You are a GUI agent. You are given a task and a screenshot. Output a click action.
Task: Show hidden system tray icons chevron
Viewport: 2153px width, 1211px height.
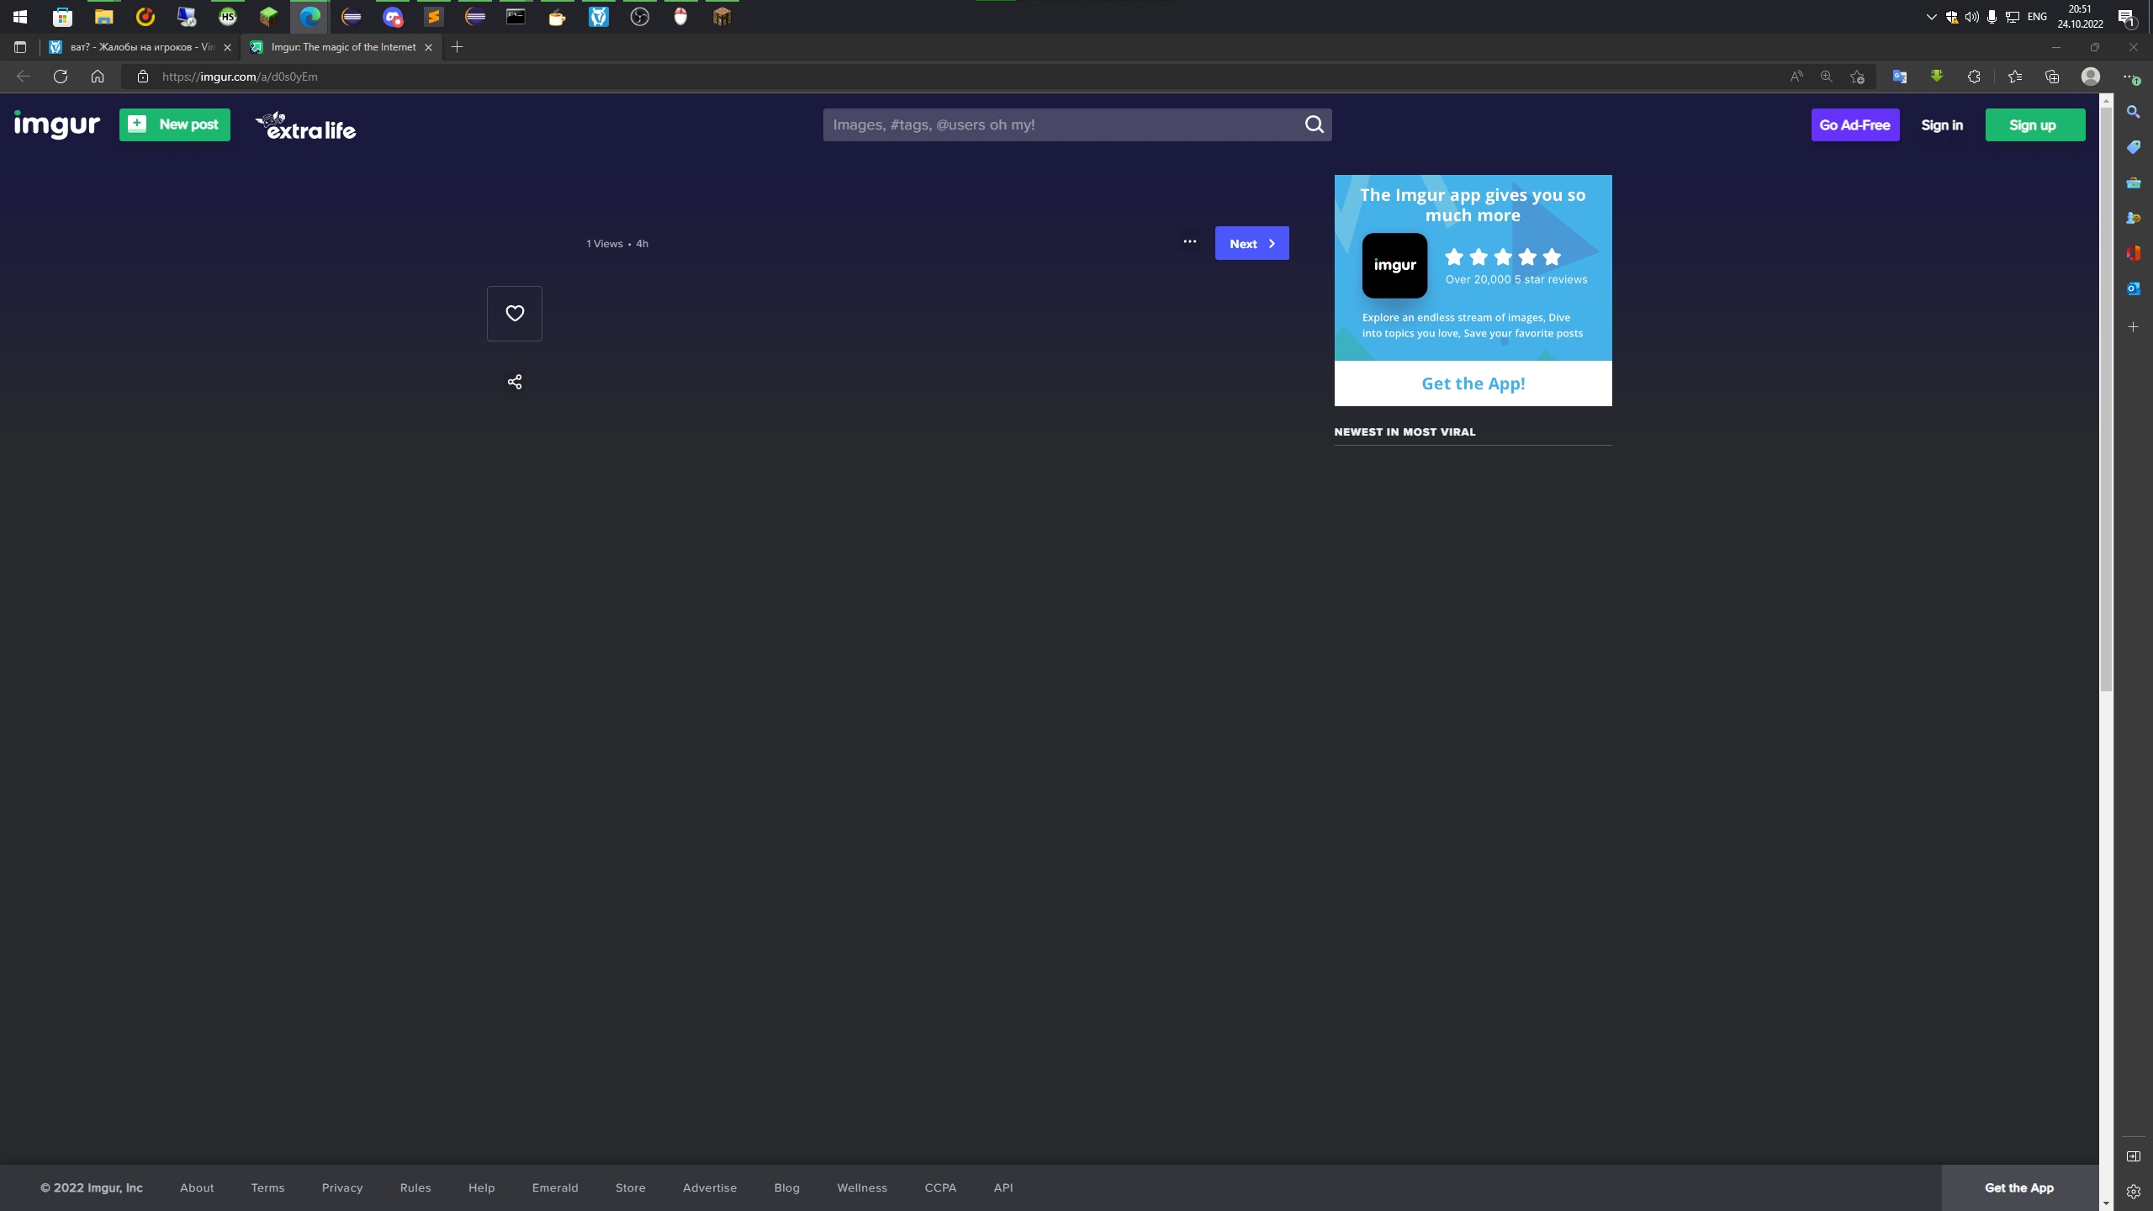pyautogui.click(x=1931, y=17)
